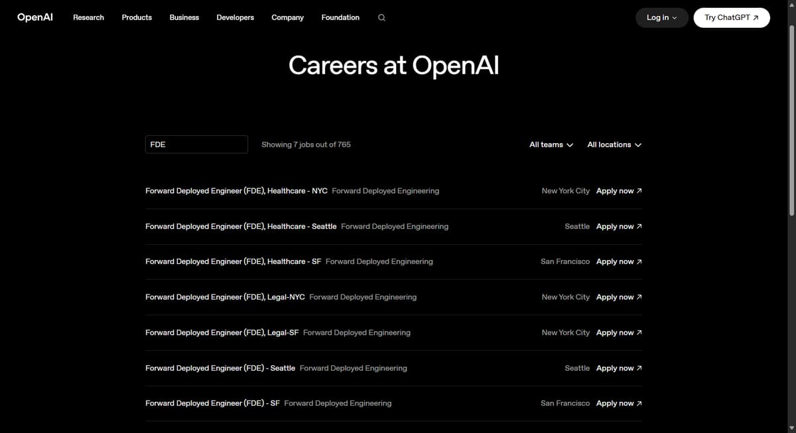Apply now for FDE - SF role
This screenshot has height=433, width=796.
click(x=619, y=403)
